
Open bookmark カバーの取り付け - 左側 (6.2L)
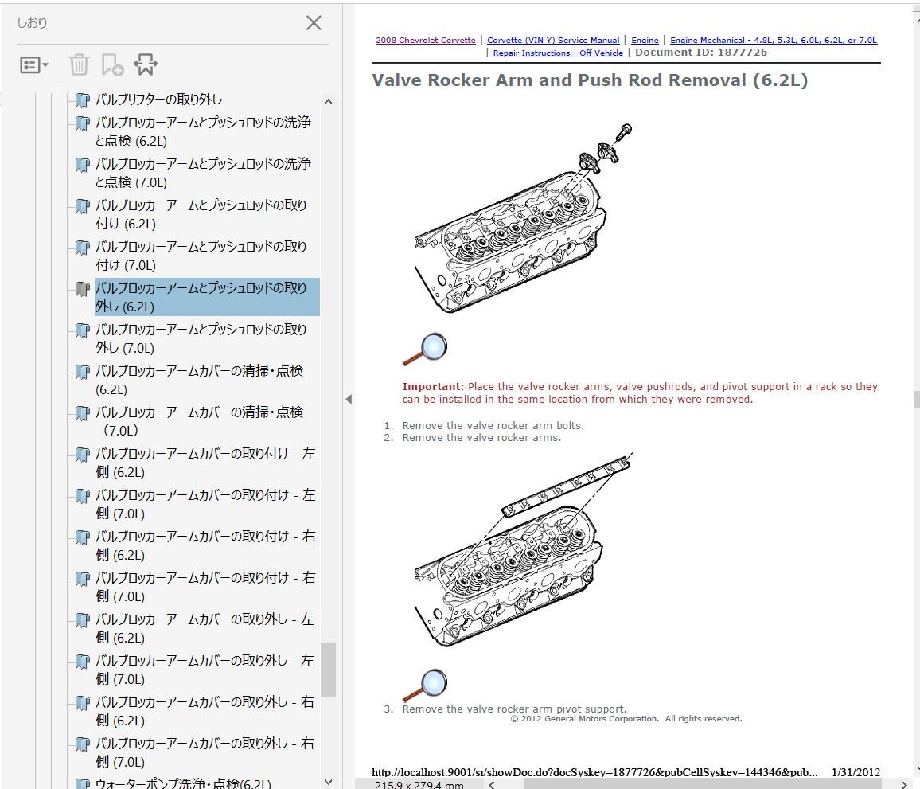205,463
